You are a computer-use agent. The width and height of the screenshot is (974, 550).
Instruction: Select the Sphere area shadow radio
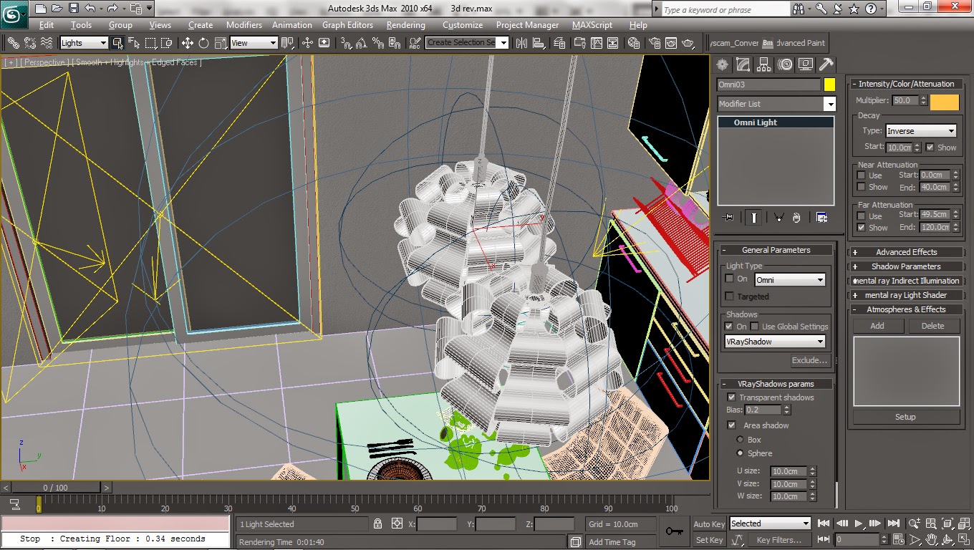click(740, 453)
